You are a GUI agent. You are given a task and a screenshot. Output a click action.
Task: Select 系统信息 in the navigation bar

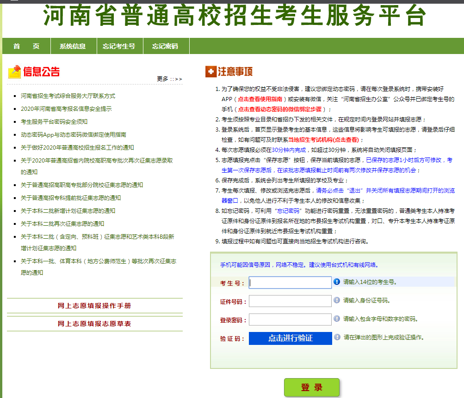(73, 46)
